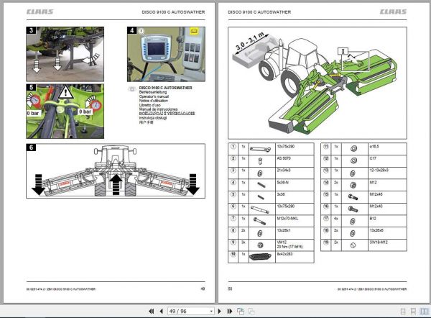
Task: Click the "5x36-N" table cell
Action: click(x=295, y=185)
